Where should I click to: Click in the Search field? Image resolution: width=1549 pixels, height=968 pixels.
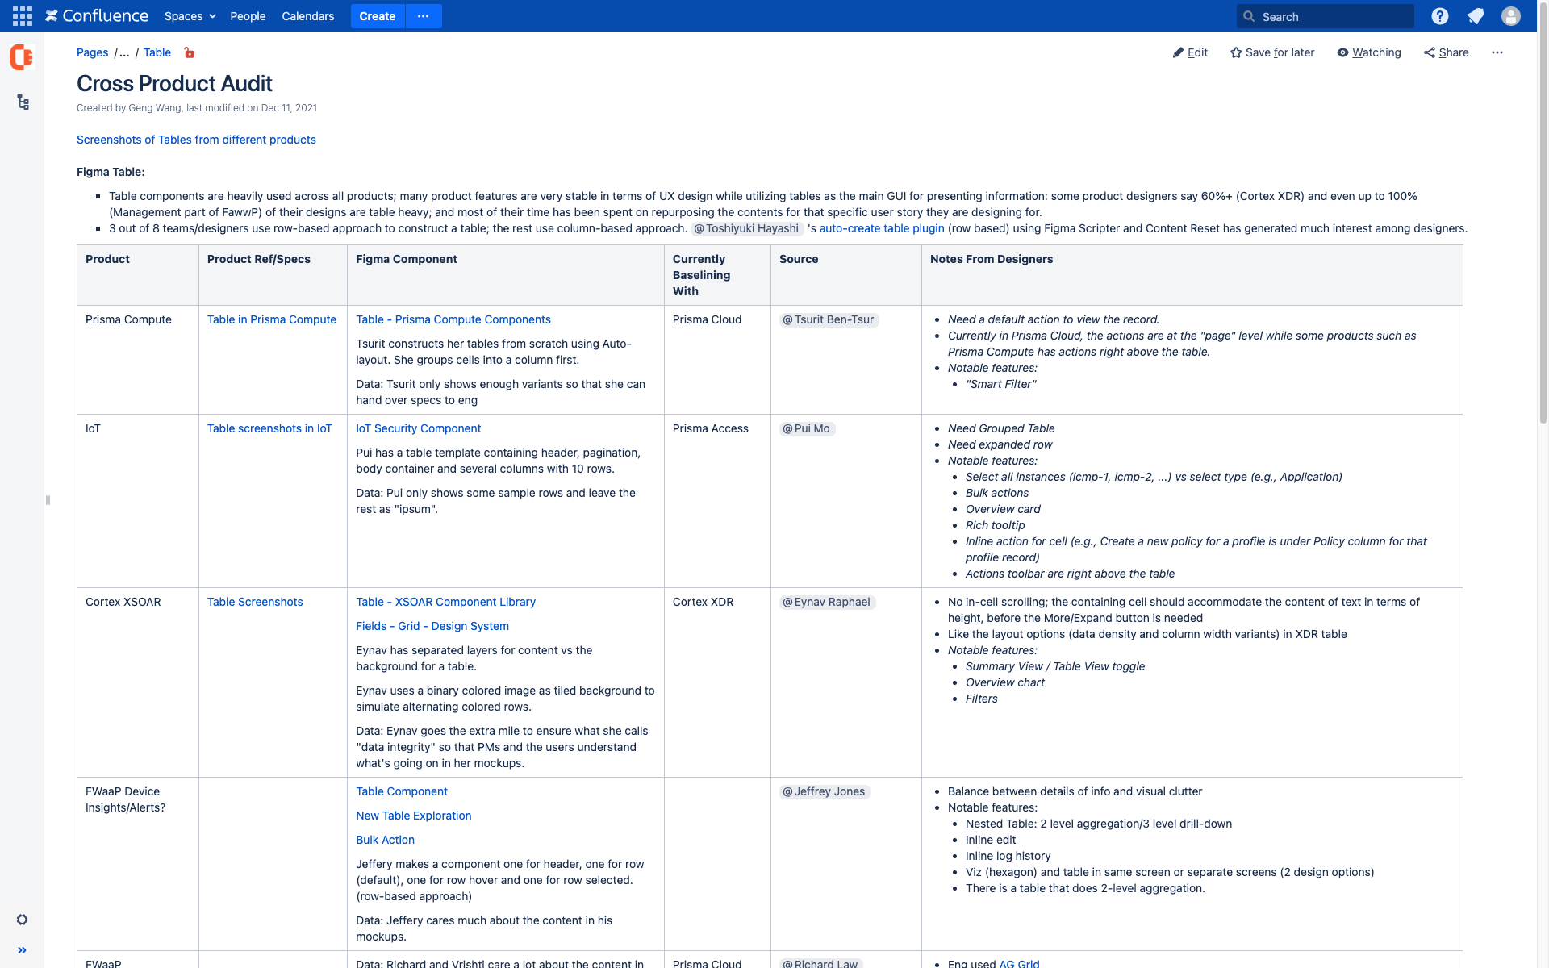click(x=1326, y=16)
